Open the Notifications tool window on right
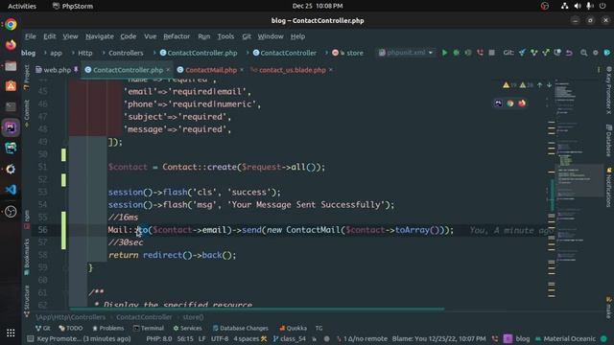 click(609, 188)
